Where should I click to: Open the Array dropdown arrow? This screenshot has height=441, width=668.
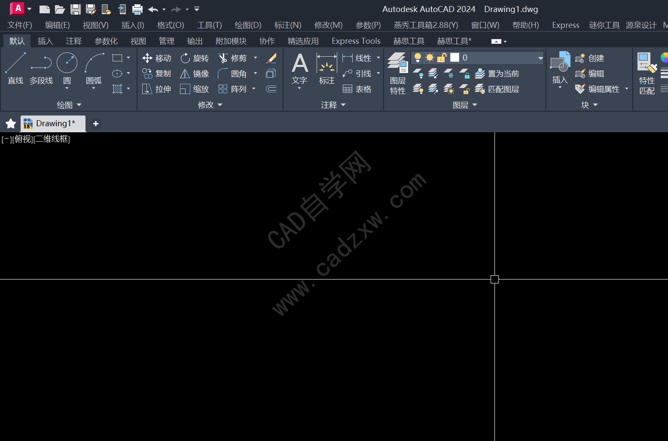(x=254, y=89)
